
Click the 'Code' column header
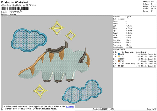coord(138,52)
